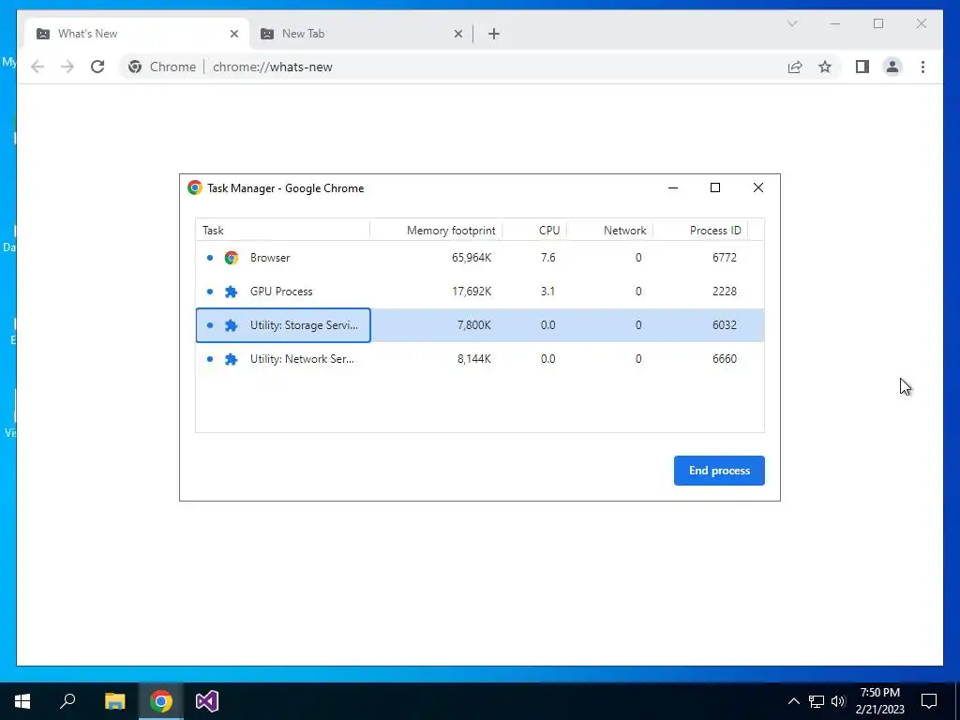This screenshot has height=720, width=960.
Task: Close the What's New tab
Action: point(233,34)
